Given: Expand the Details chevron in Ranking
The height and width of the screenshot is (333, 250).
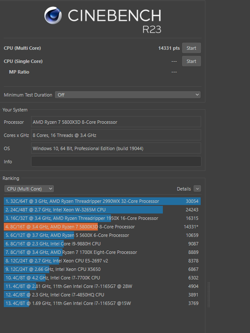Looking at the screenshot, I should click(x=197, y=188).
